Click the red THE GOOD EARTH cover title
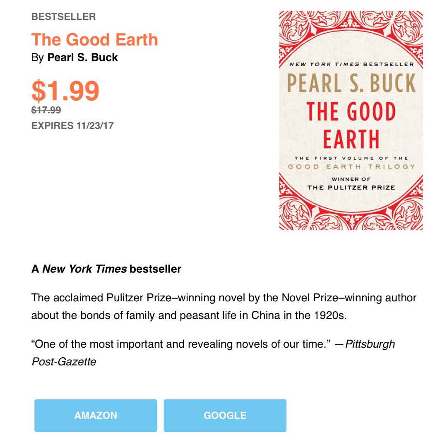 point(351,125)
